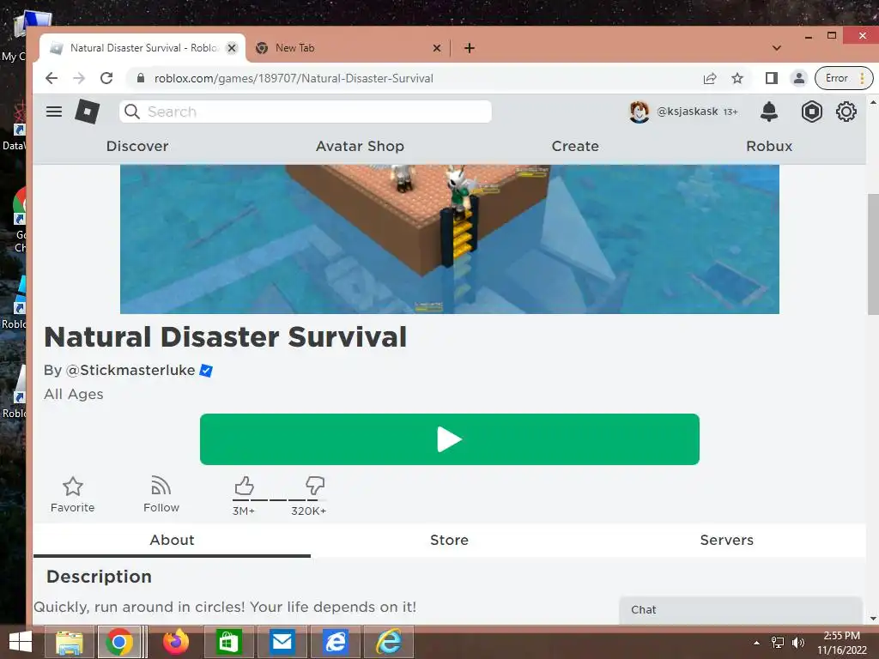Click Chrome forward arrow
This screenshot has height=659, width=879.
[79, 78]
